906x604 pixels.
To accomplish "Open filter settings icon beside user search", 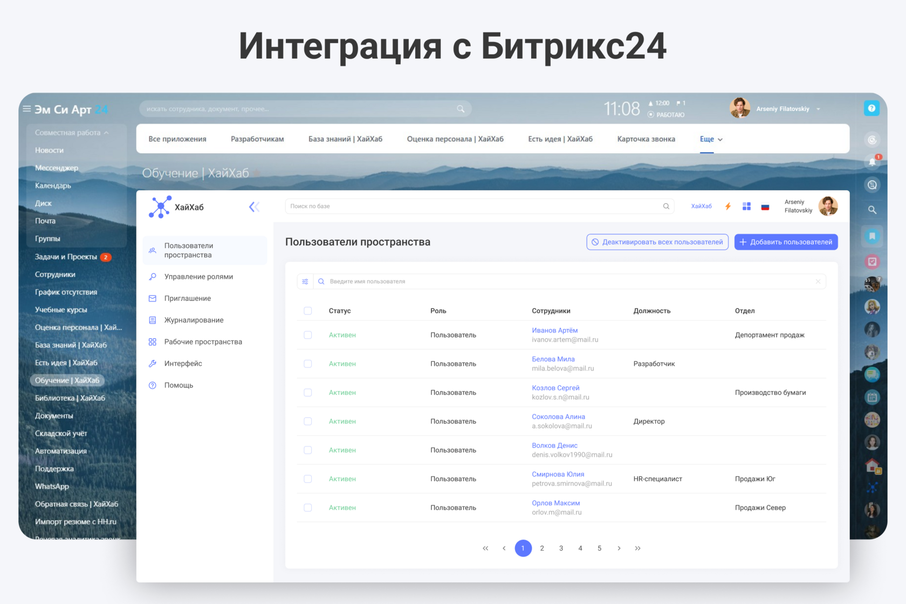I will pyautogui.click(x=305, y=282).
